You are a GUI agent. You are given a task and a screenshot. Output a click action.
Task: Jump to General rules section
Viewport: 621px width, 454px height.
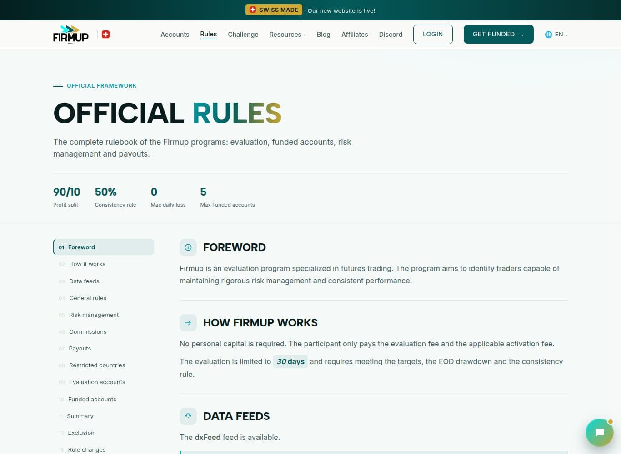click(104, 298)
